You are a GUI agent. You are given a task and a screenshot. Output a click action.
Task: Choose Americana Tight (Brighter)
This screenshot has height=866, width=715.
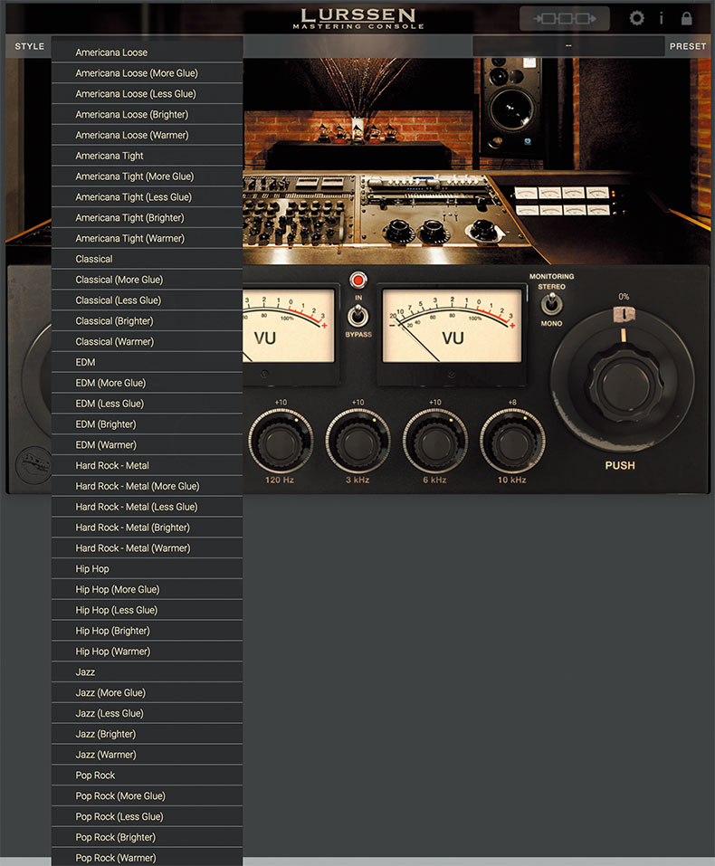pyautogui.click(x=147, y=217)
